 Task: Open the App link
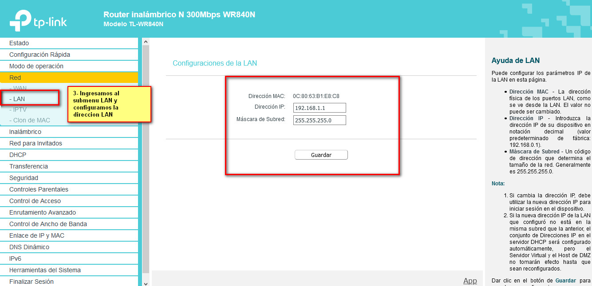pos(470,281)
